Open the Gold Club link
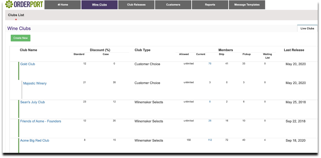The height and width of the screenshot is (158, 321). [28, 64]
